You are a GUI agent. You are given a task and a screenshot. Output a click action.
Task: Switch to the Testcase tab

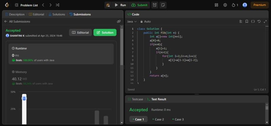135,99
